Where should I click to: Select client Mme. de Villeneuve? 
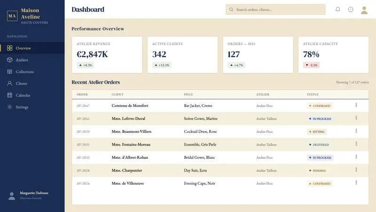pyautogui.click(x=128, y=183)
